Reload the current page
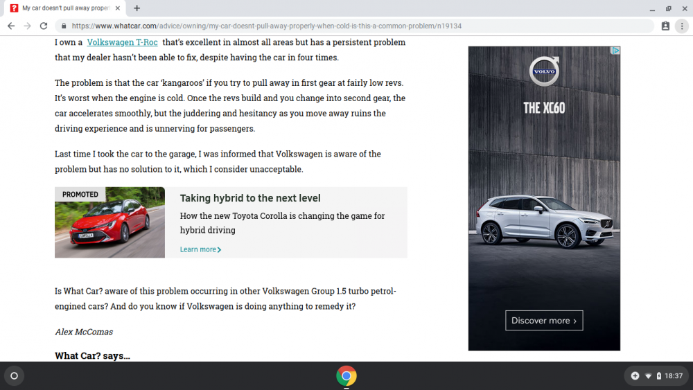The height and width of the screenshot is (390, 693). pyautogui.click(x=43, y=26)
